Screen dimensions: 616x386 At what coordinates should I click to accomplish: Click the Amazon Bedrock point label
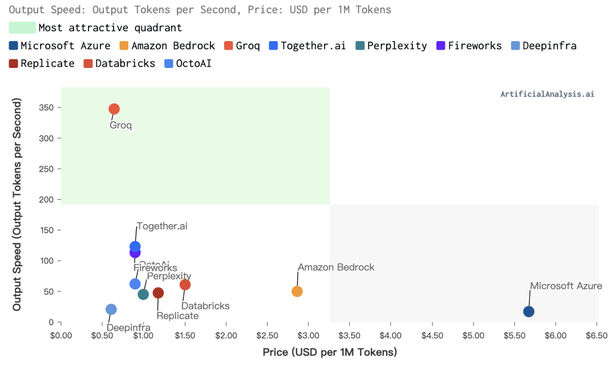pos(337,267)
